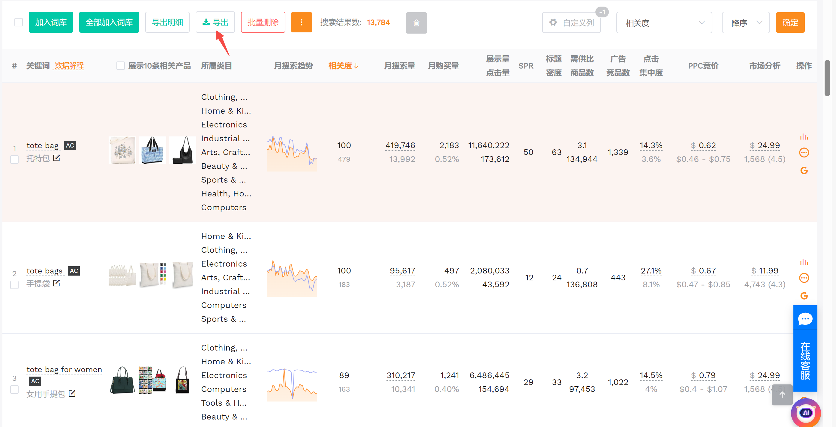Click the search results count 13,784
This screenshot has width=836, height=427.
[378, 22]
